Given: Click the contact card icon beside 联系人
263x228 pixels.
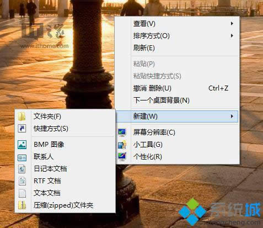Looking at the screenshot, I should point(22,157).
